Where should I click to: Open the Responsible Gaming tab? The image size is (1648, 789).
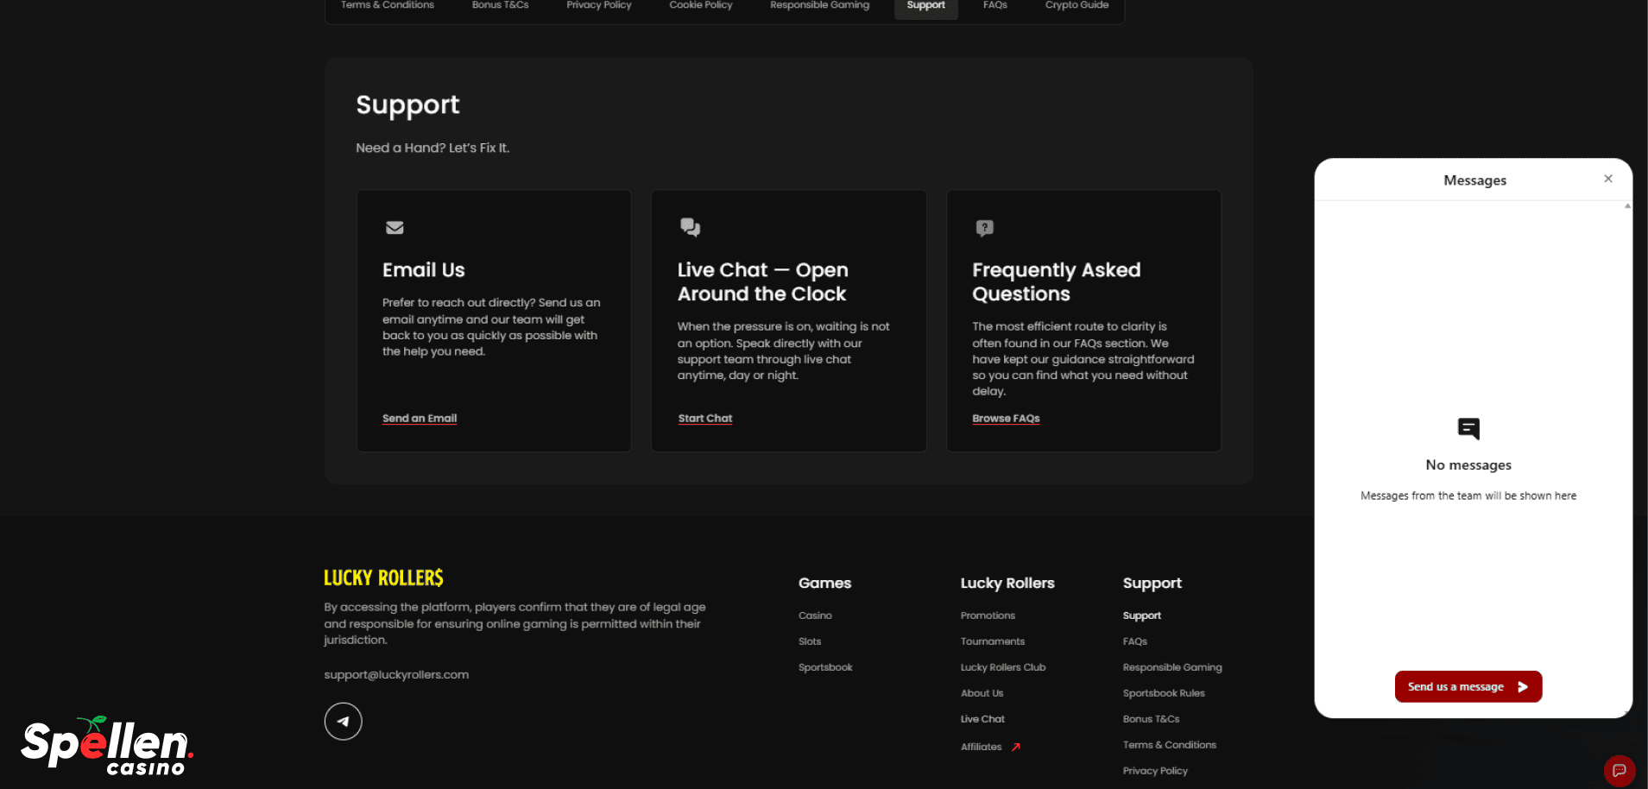[x=820, y=5]
